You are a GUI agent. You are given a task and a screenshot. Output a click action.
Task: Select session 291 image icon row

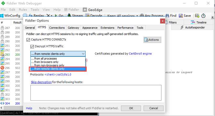coord(2,45)
